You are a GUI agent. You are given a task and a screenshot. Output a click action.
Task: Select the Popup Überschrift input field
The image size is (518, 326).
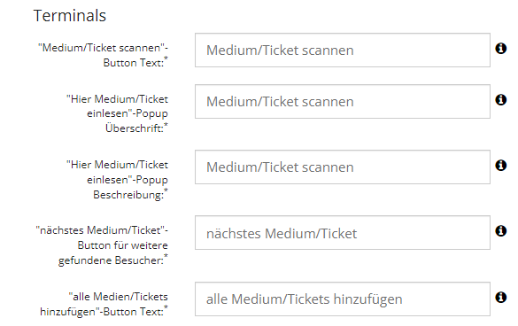(x=343, y=102)
